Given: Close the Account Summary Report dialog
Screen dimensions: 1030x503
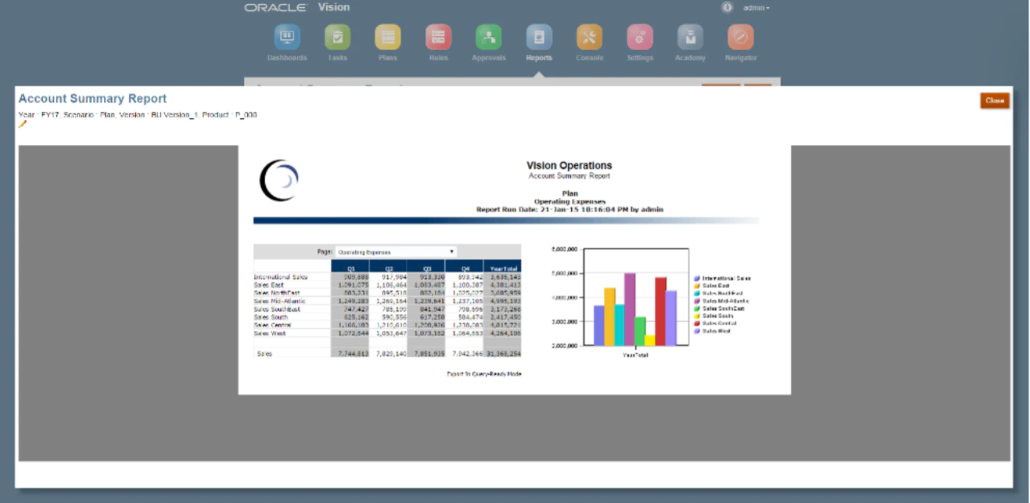Looking at the screenshot, I should coord(995,101).
